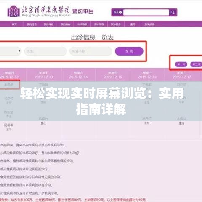Select the 2019-12-15 column header

(113, 75)
